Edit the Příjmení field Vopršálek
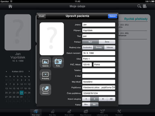155x116 pixels. [x=99, y=30]
